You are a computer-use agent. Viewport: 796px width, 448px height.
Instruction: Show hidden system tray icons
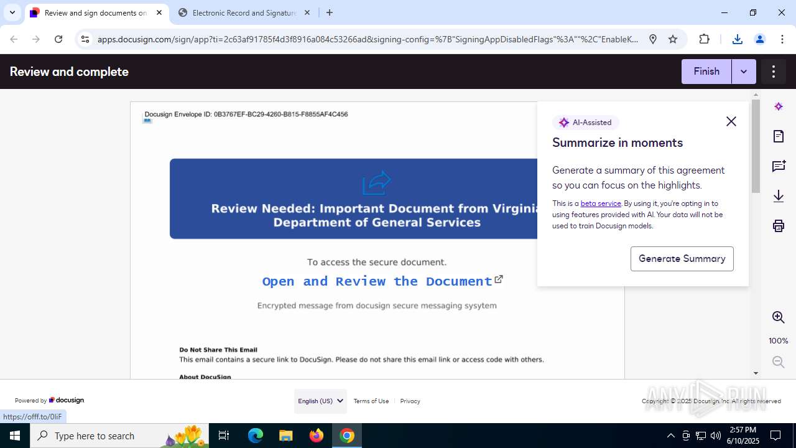670,436
